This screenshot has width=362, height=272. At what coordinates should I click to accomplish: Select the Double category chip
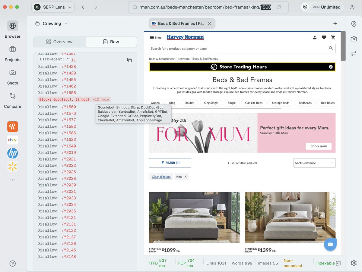(x=189, y=103)
